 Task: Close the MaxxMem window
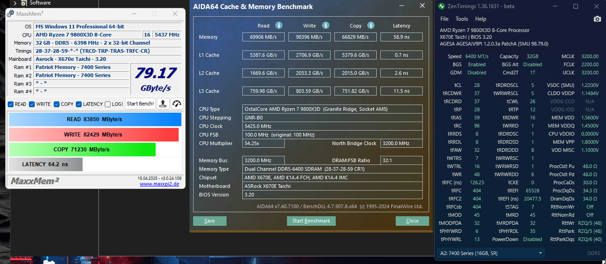click(x=175, y=14)
